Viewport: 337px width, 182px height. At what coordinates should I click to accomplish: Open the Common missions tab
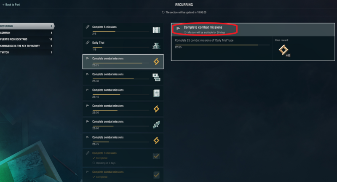pyautogui.click(x=27, y=33)
